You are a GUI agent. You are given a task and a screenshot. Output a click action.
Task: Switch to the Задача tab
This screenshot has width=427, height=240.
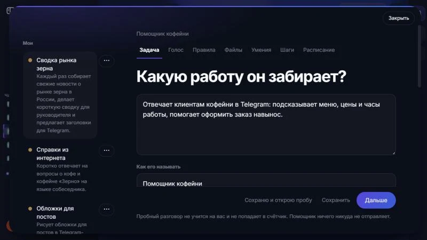pyautogui.click(x=149, y=50)
